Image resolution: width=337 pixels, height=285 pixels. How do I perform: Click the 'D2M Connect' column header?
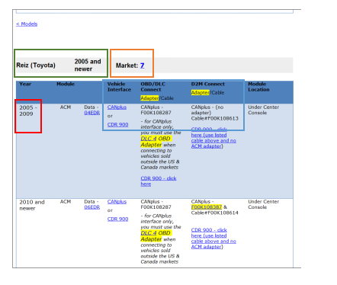click(208, 84)
